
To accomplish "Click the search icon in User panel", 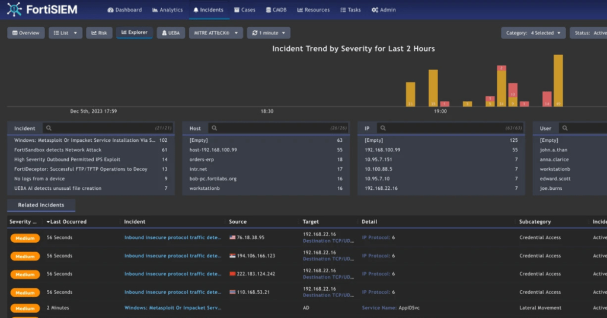I will tap(565, 128).
